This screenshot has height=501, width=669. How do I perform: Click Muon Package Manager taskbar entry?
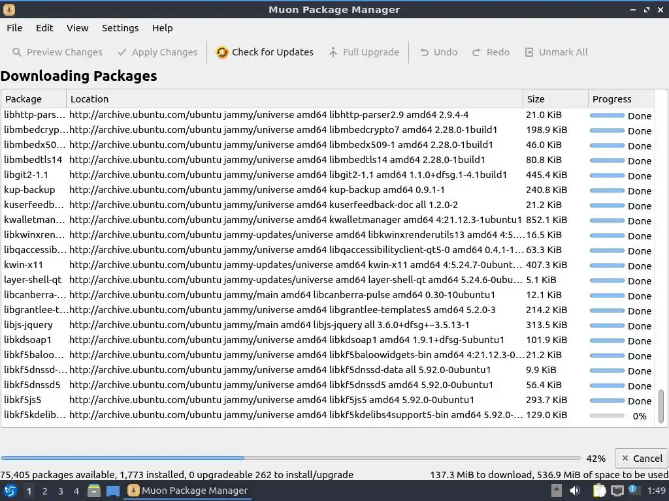[188, 491]
